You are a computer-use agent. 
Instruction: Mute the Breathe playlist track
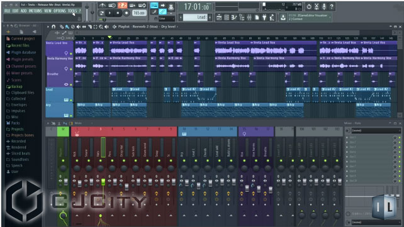(71, 85)
